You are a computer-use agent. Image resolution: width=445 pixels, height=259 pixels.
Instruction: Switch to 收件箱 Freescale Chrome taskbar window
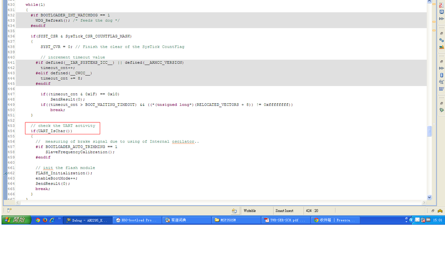tap(335, 220)
